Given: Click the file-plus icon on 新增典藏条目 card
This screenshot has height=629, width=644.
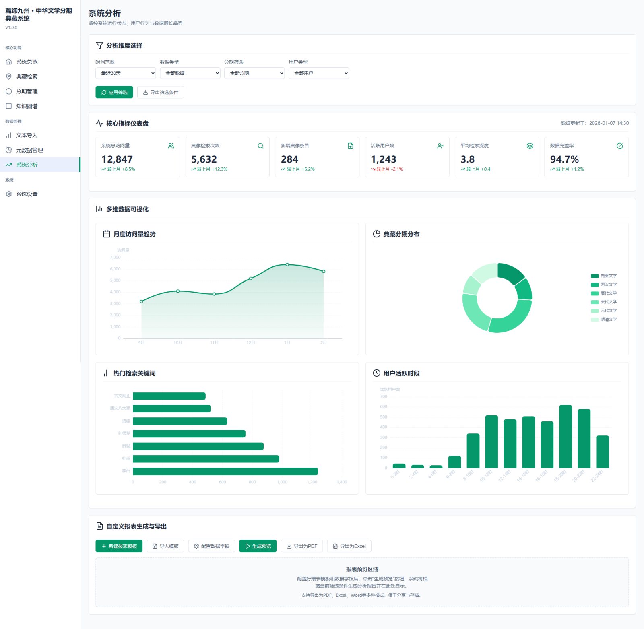Looking at the screenshot, I should click(350, 146).
